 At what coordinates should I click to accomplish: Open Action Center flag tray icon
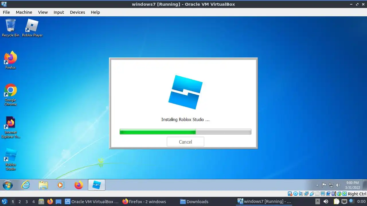(324, 185)
